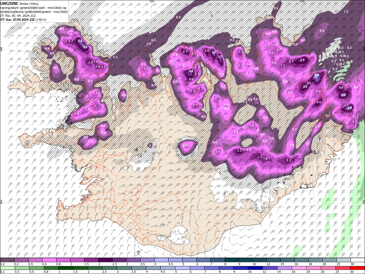Click the 4.4 snowfall value on the map
The width and height of the screenshot is (365, 274).
[350, 108]
